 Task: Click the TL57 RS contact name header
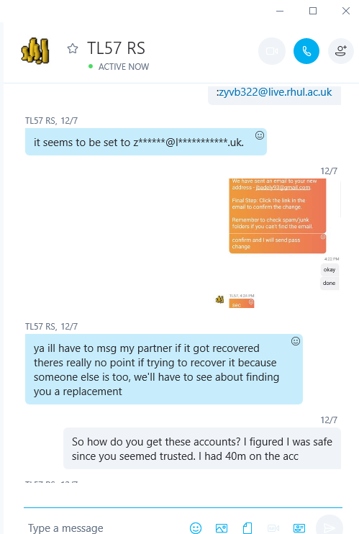pyautogui.click(x=116, y=48)
